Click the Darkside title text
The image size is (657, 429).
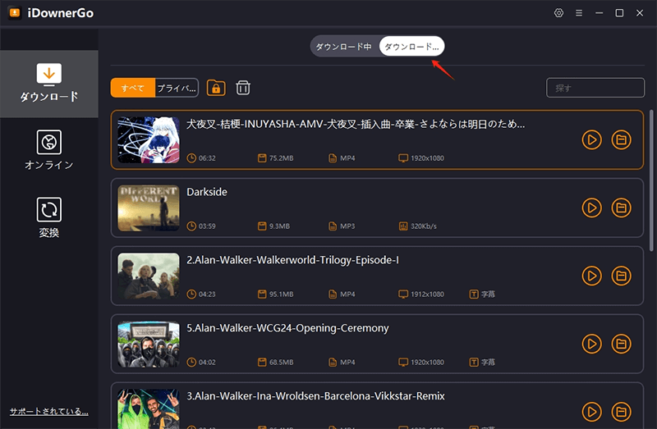click(x=207, y=192)
